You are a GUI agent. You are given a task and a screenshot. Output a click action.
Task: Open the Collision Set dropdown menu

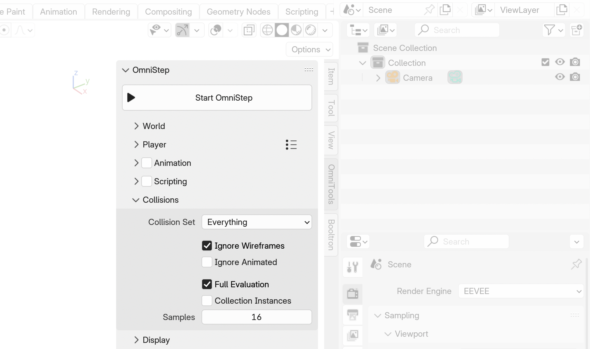tap(256, 221)
